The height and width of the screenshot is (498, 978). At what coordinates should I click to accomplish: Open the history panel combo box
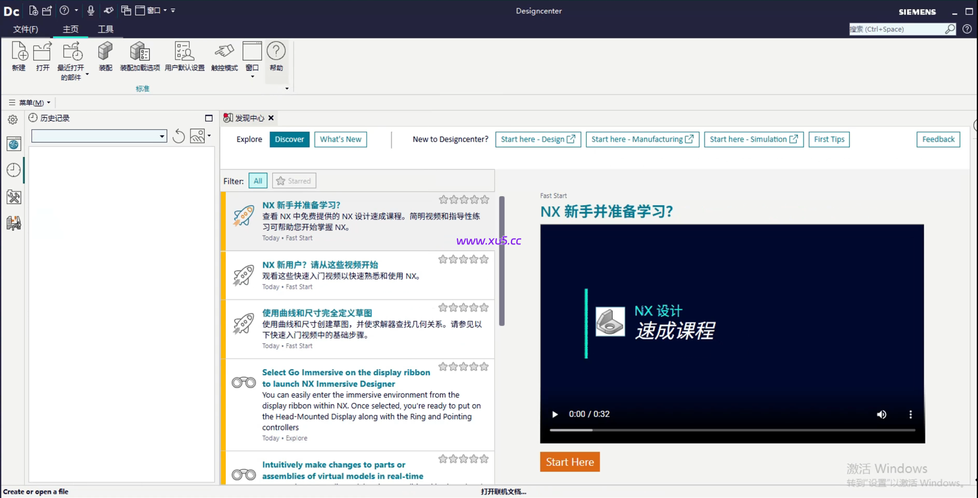[99, 137]
